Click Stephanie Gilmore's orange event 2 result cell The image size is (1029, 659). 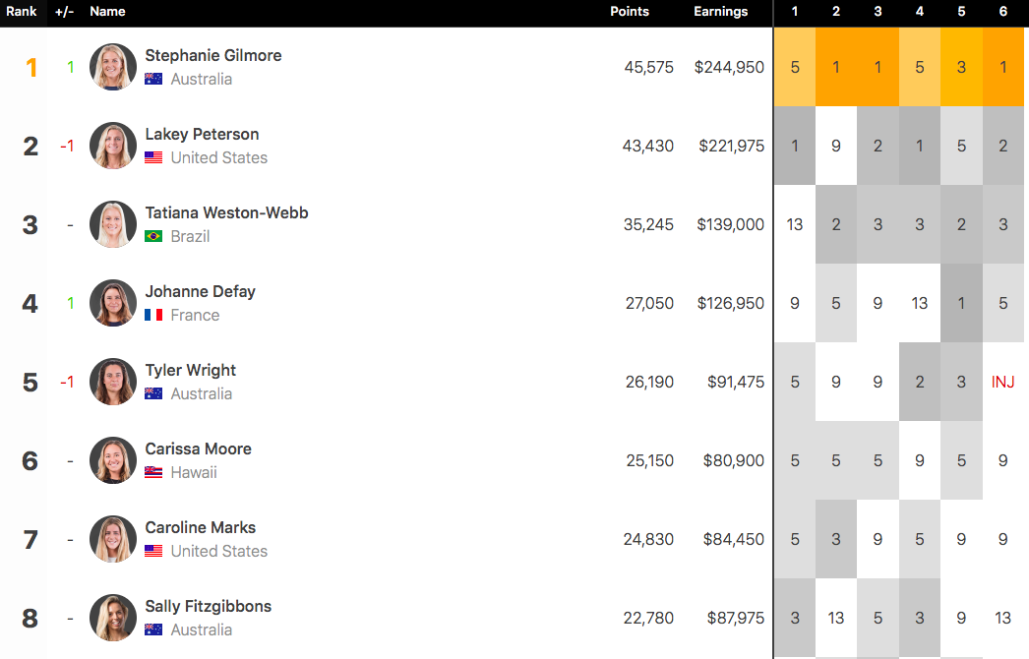(x=836, y=67)
